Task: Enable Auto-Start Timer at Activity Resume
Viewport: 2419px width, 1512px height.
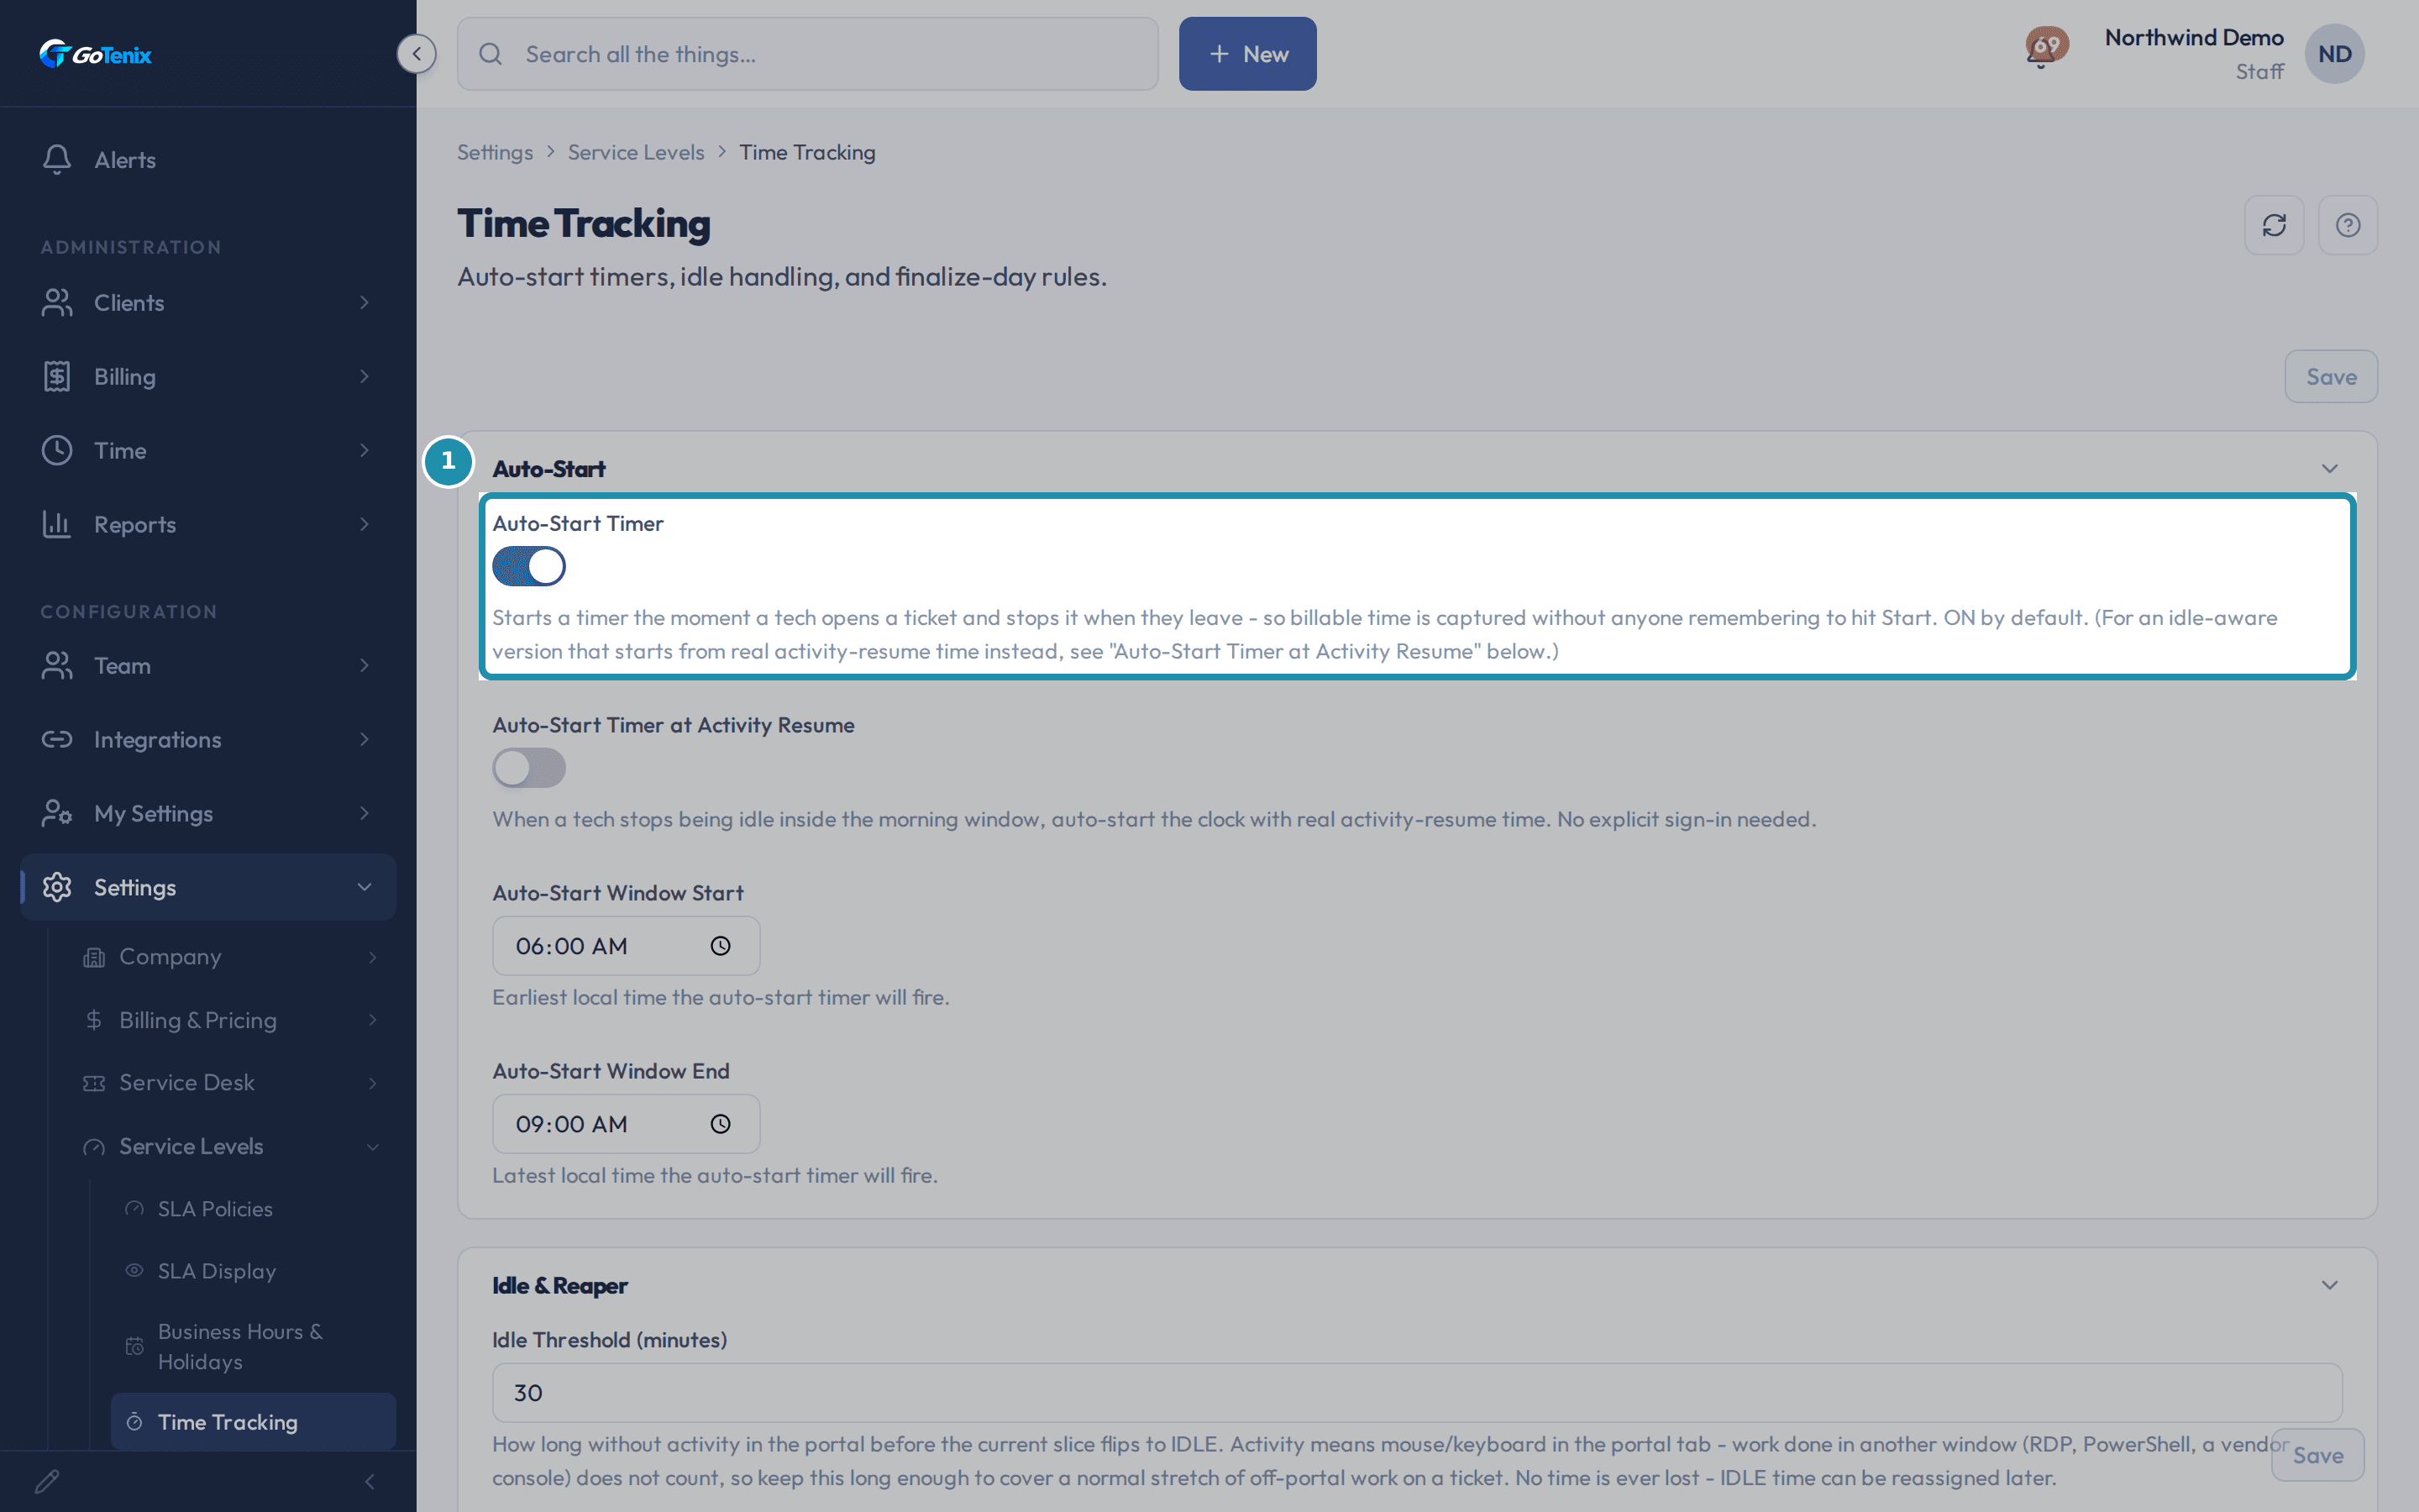Action: 529,768
